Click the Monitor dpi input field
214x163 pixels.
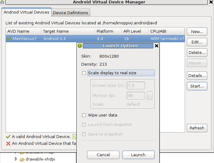point(136,96)
